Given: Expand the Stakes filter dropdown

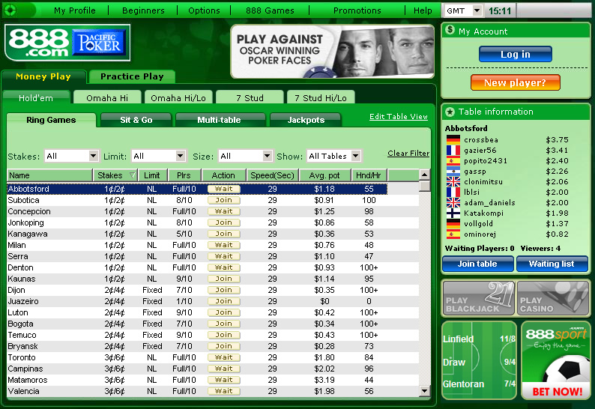Looking at the screenshot, I should point(94,156).
